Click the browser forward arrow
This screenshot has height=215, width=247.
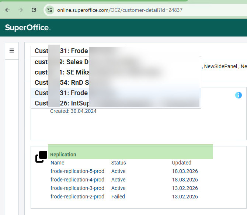[x=21, y=10]
